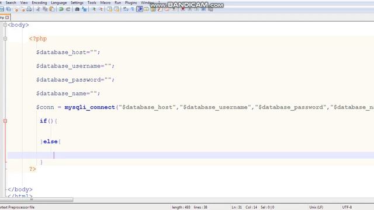Screen dimensions: 374x210
Task: Click the 'else' keyword in code
Action: 50,141
